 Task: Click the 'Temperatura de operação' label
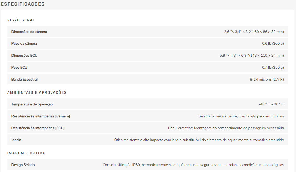point(32,104)
